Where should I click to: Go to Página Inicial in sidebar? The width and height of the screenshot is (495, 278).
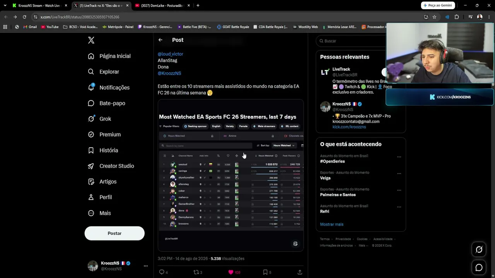click(x=109, y=56)
